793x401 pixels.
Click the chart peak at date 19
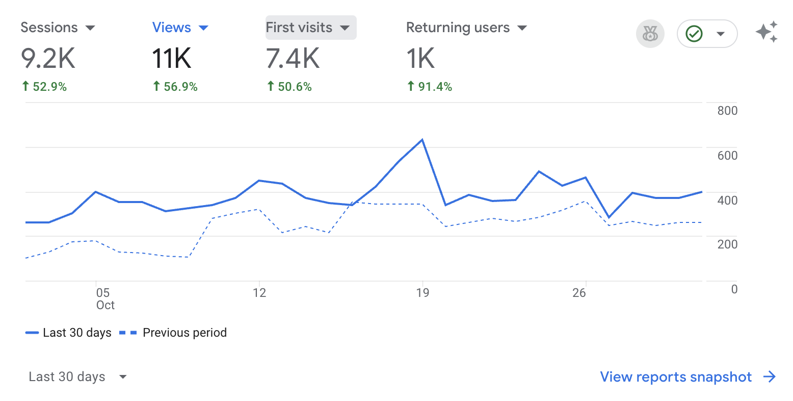pyautogui.click(x=422, y=139)
